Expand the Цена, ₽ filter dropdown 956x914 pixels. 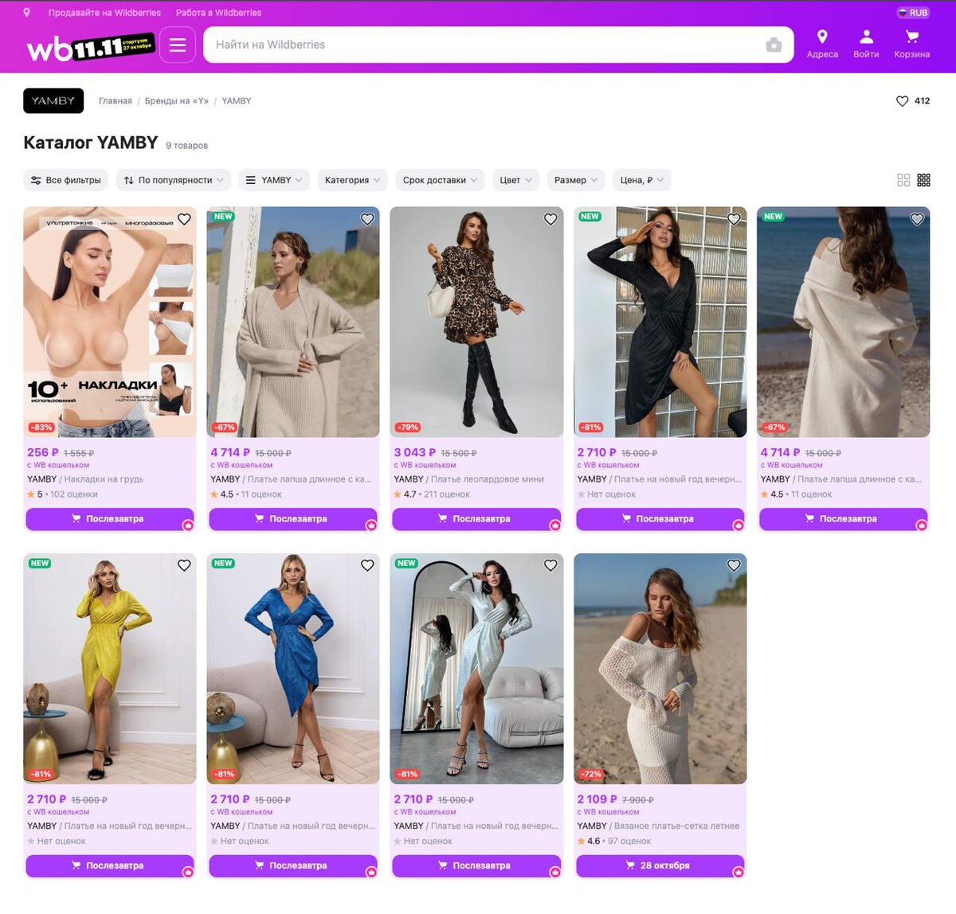(x=642, y=181)
